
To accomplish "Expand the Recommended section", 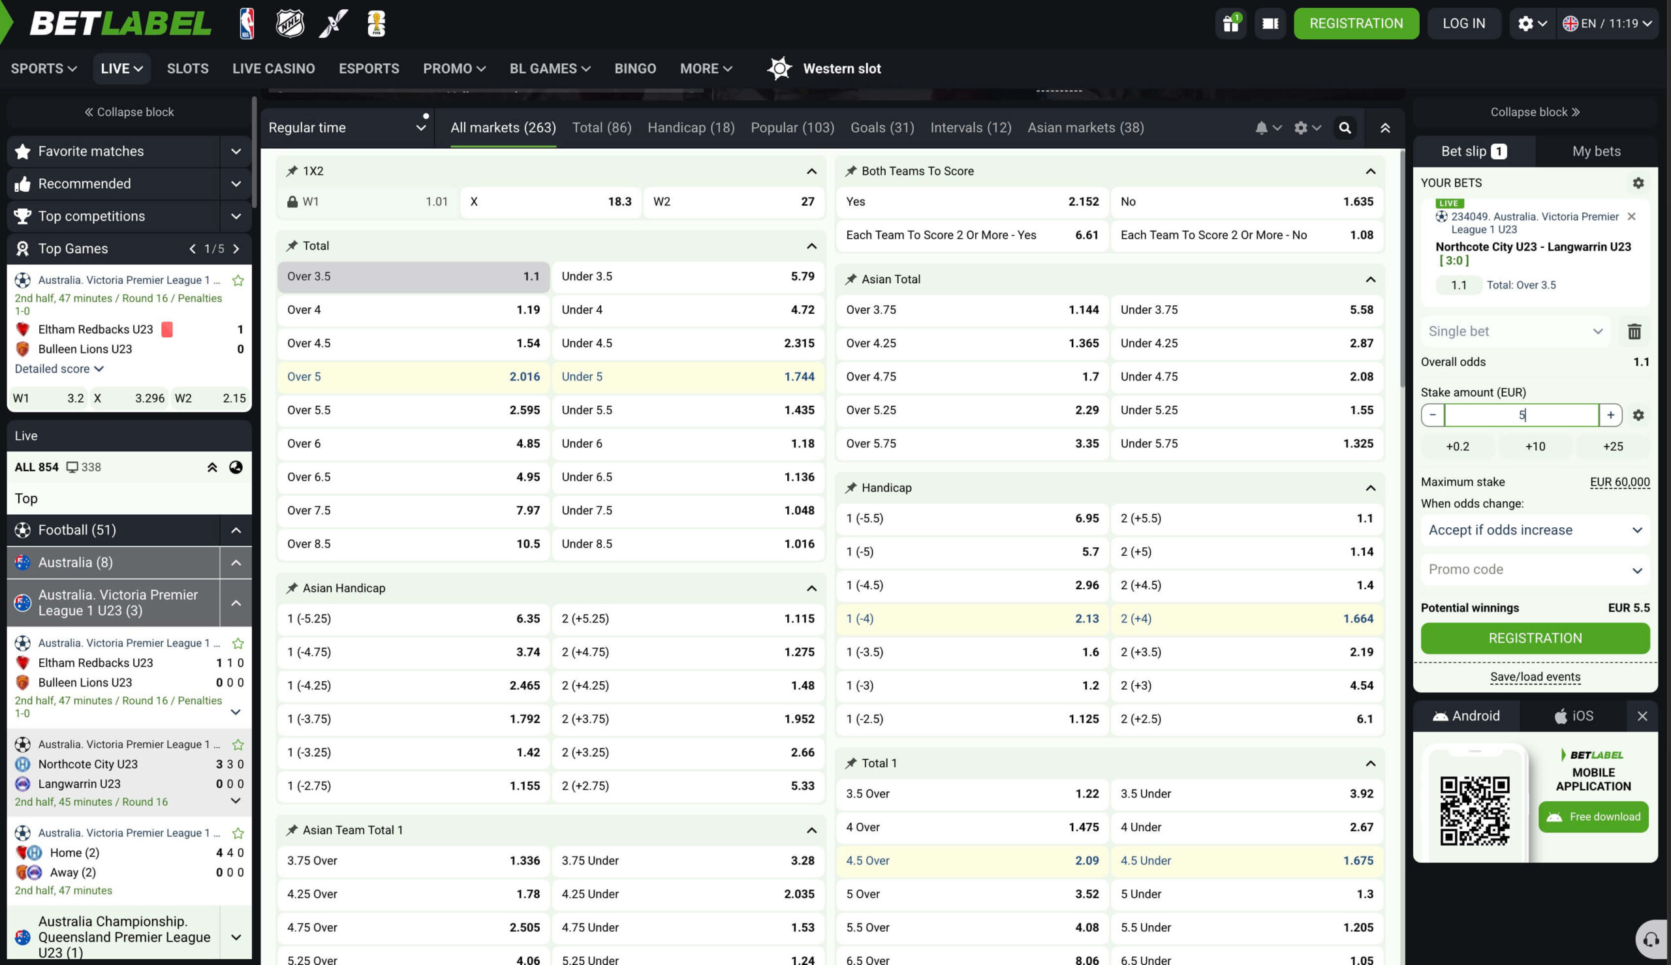I will (235, 184).
